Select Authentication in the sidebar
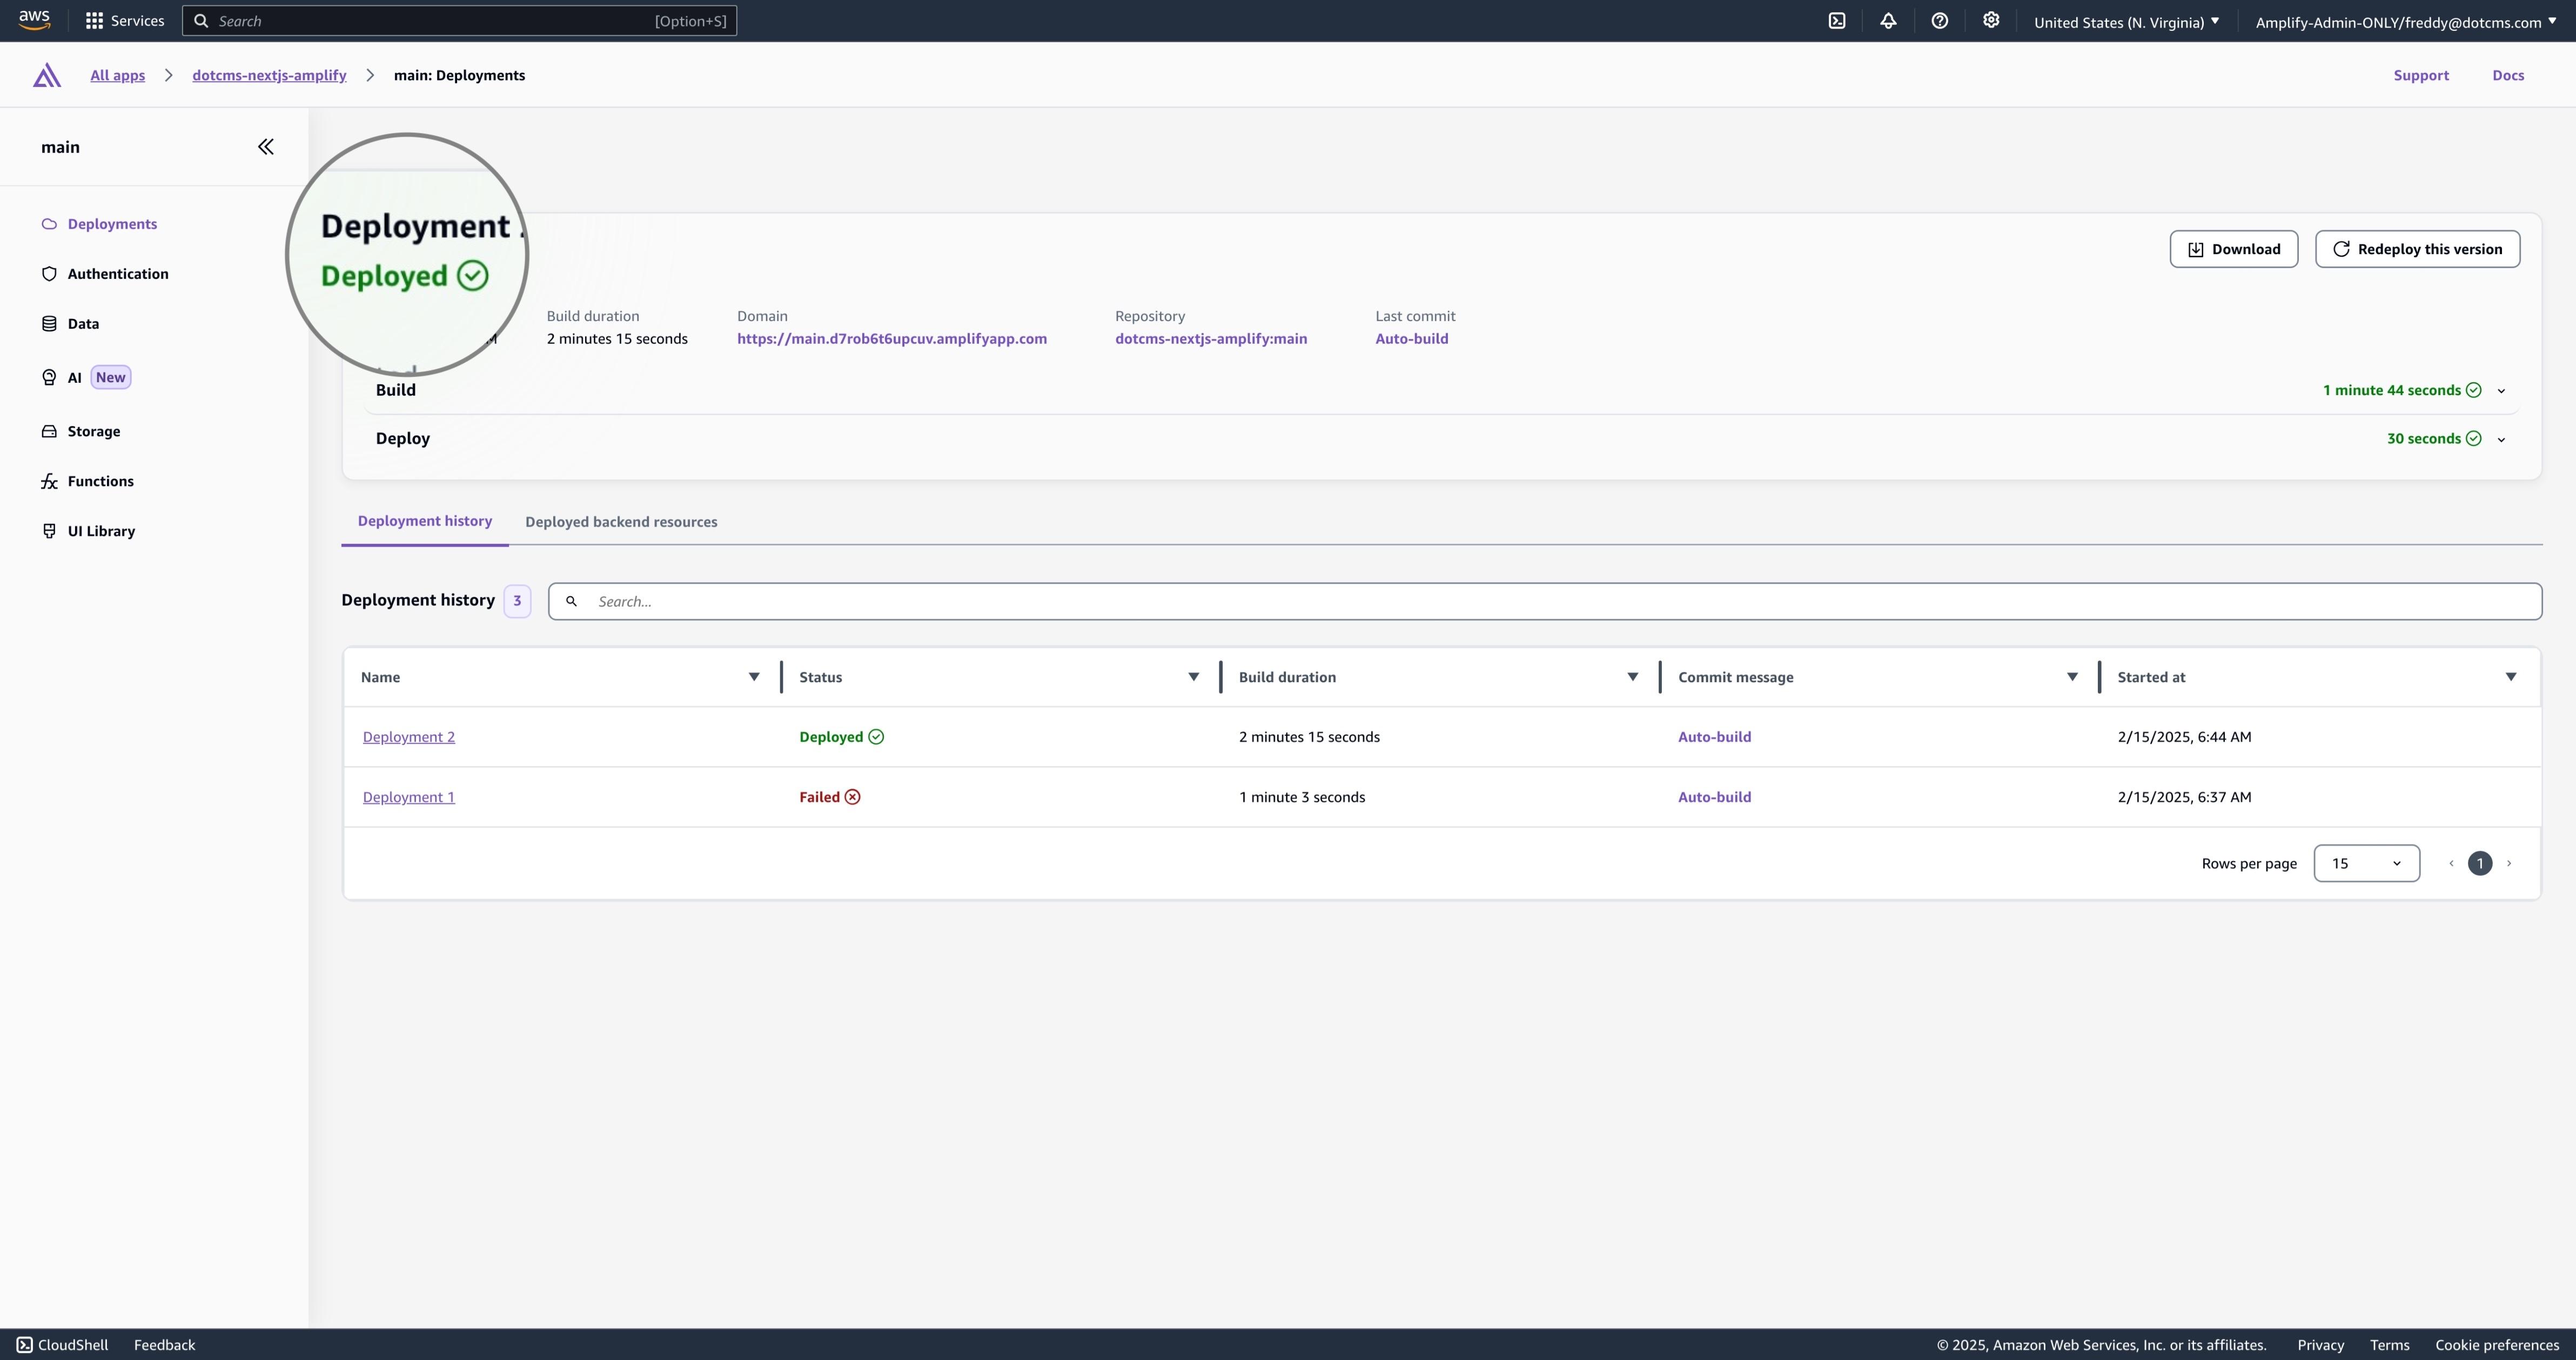Screen dimensions: 2576x1360 coord(117,273)
